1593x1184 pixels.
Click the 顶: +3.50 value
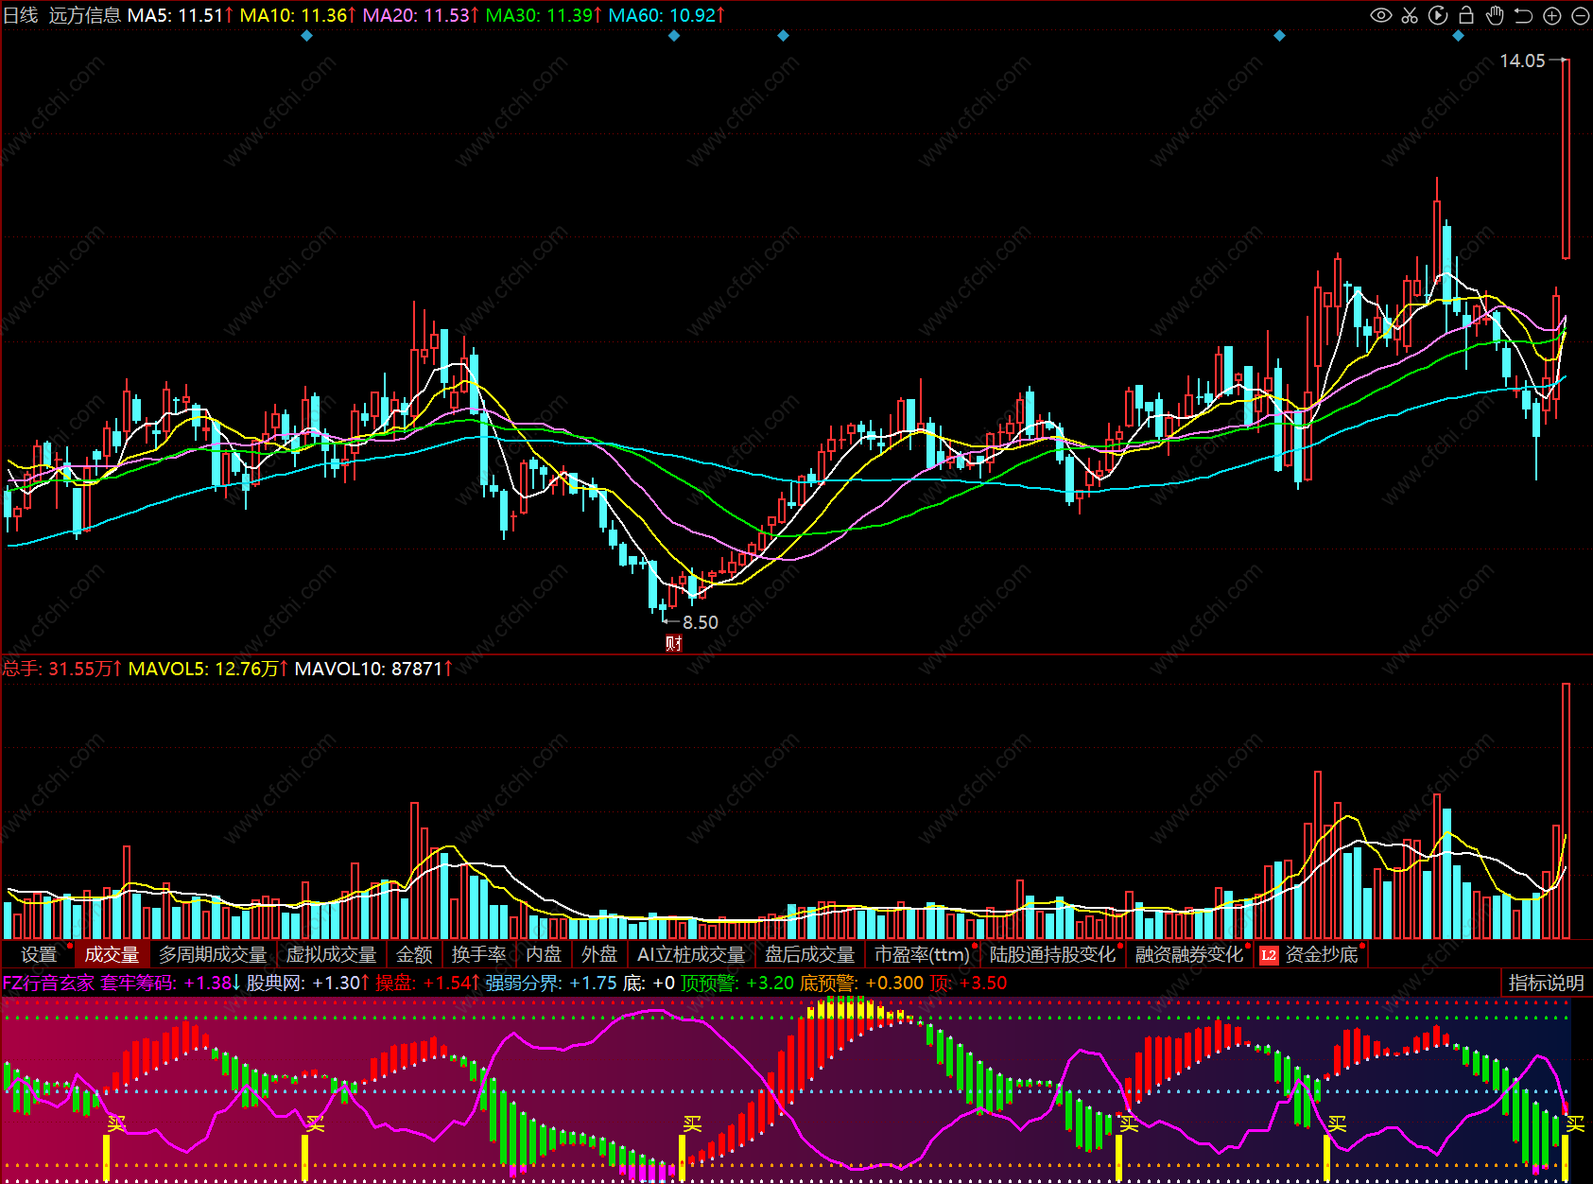tap(968, 983)
